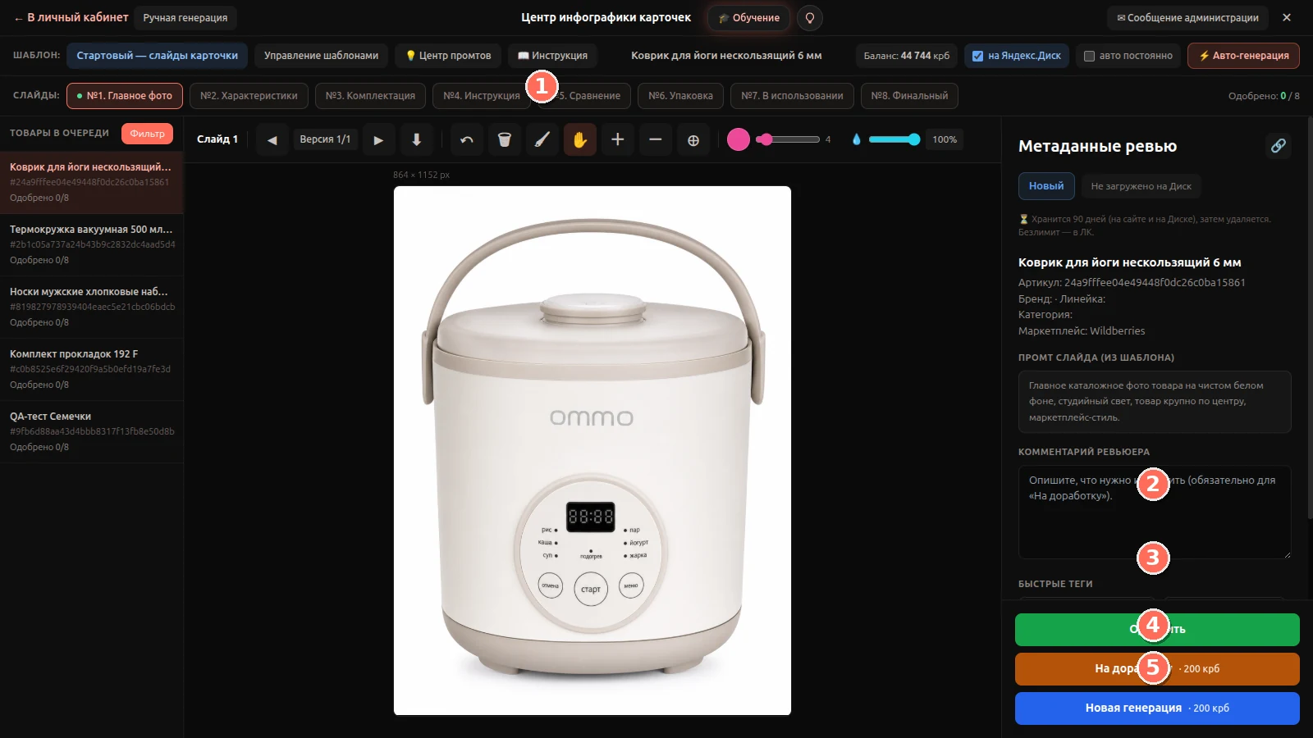
Task: Start 'Новая генерация' for 200 крб
Action: pos(1157,708)
